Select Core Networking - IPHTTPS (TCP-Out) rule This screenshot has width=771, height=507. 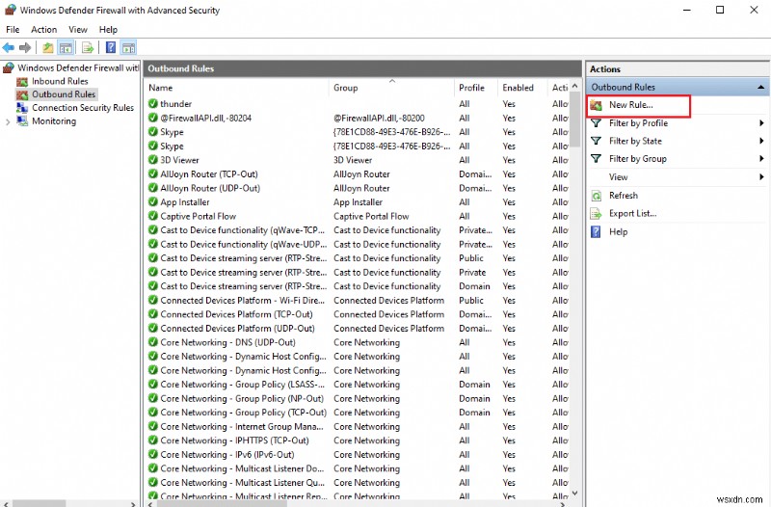pyautogui.click(x=234, y=440)
